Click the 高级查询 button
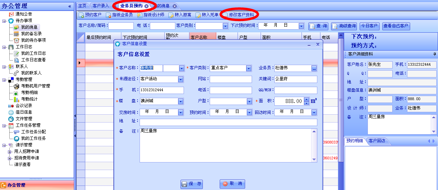The height and width of the screenshot is (190, 438). pos(344,26)
